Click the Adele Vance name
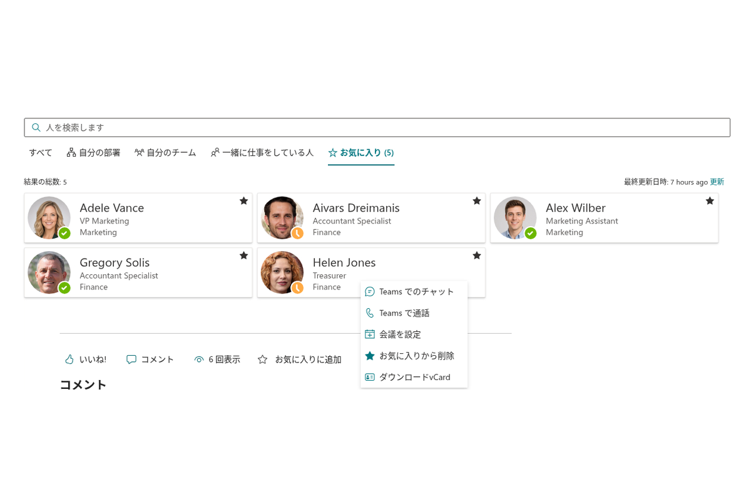Screen dimensions: 751x501 tap(111, 208)
